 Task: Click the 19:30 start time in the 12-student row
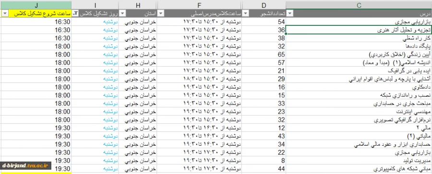[x=36, y=128]
